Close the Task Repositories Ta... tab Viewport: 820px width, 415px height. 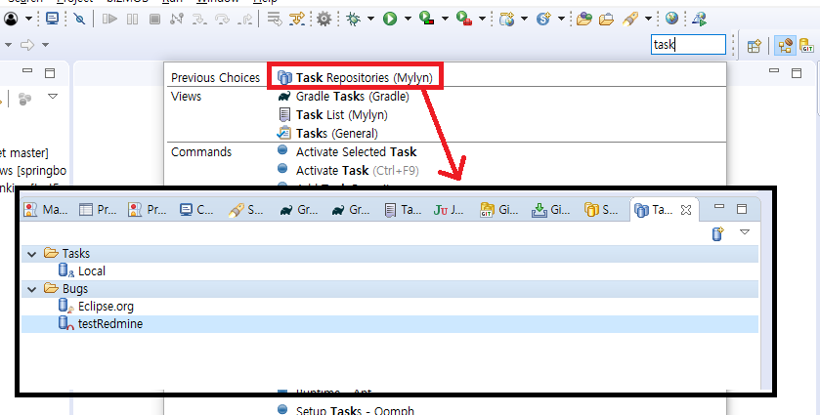pyautogui.click(x=686, y=210)
